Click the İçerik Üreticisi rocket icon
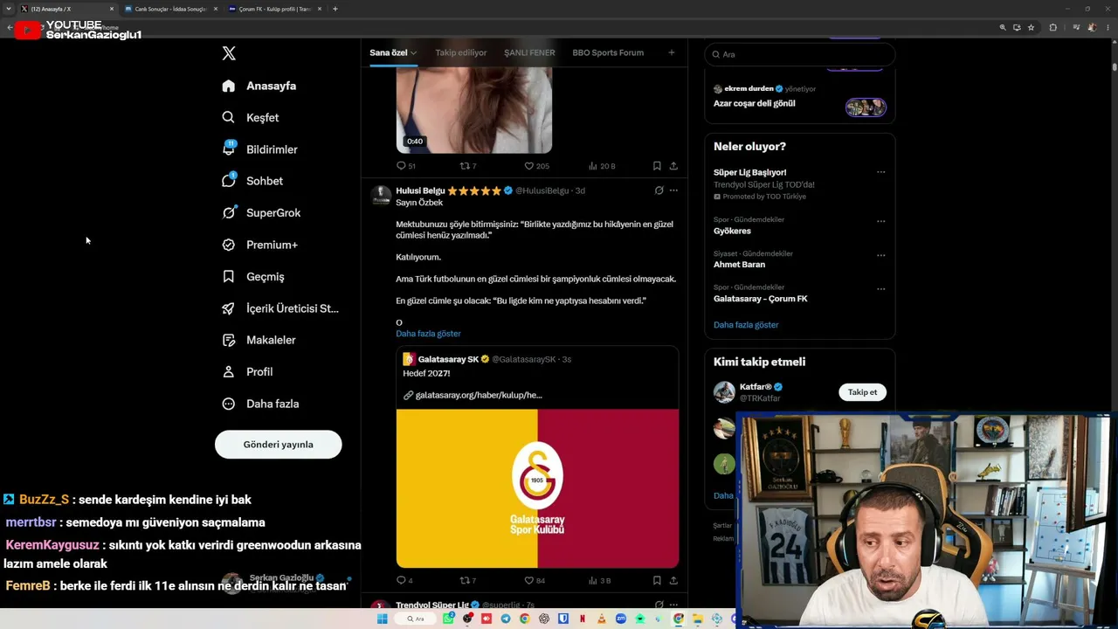The height and width of the screenshot is (629, 1118). pyautogui.click(x=229, y=308)
